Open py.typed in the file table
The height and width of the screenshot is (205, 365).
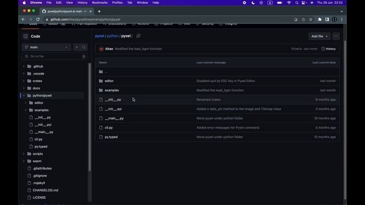pyautogui.click(x=111, y=137)
